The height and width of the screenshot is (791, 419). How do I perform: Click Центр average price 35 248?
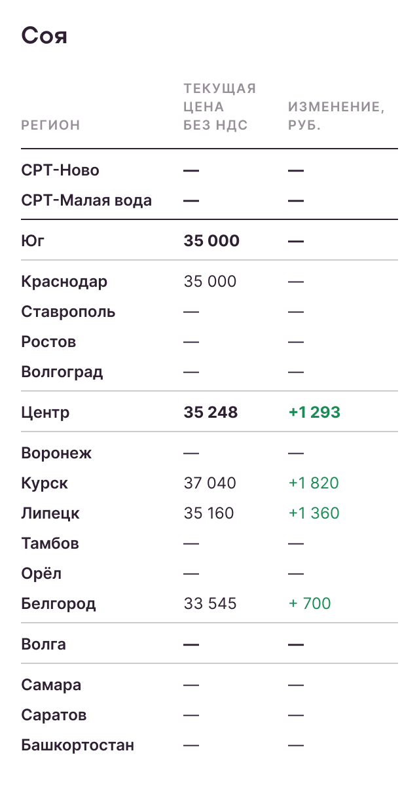point(211,413)
